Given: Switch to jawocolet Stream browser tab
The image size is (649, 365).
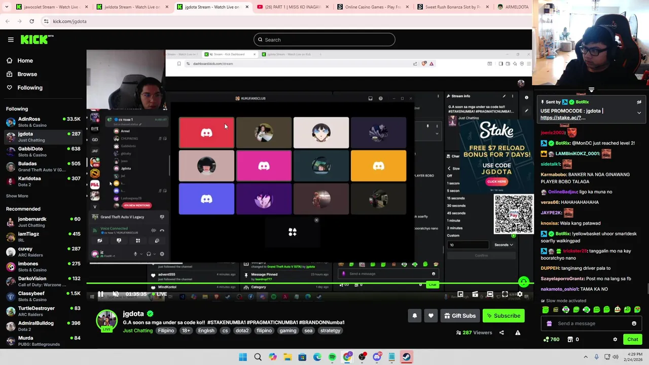Looking at the screenshot, I should (51, 7).
